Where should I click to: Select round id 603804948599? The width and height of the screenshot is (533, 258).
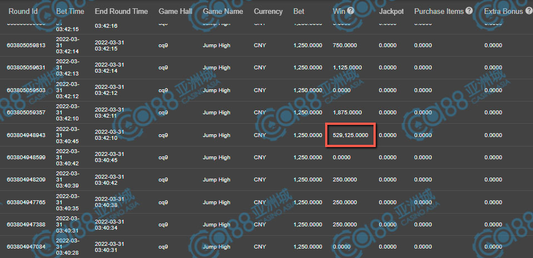coord(26,158)
